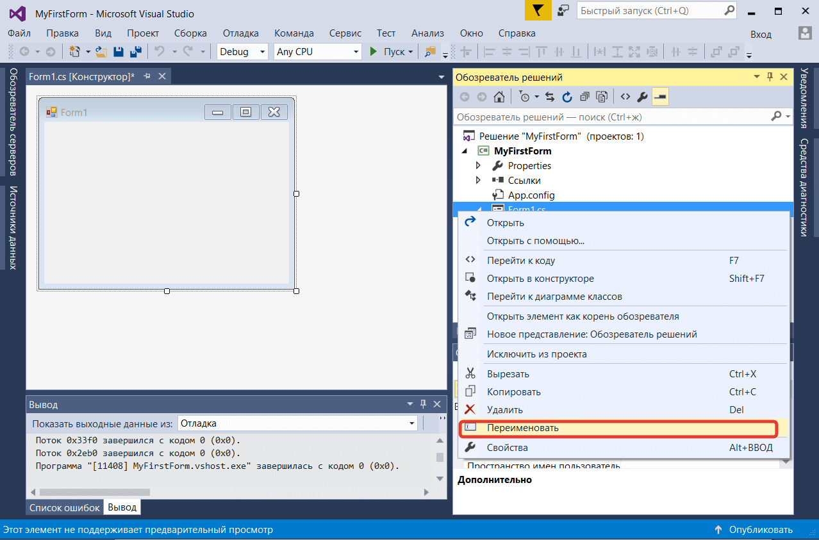Click the Back arrow in Solution Explorer toolbar
The width and height of the screenshot is (819, 540).
coord(464,97)
